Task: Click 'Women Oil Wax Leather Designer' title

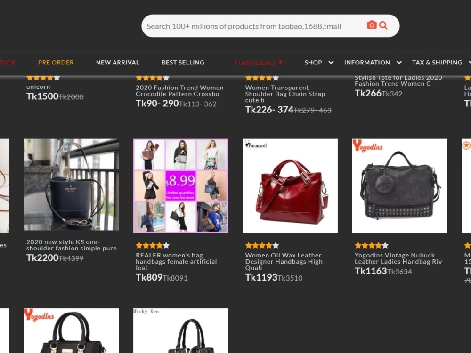Action: pyautogui.click(x=284, y=261)
